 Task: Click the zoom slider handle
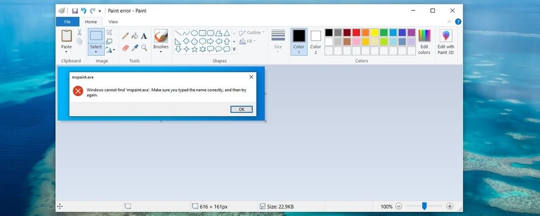424,206
